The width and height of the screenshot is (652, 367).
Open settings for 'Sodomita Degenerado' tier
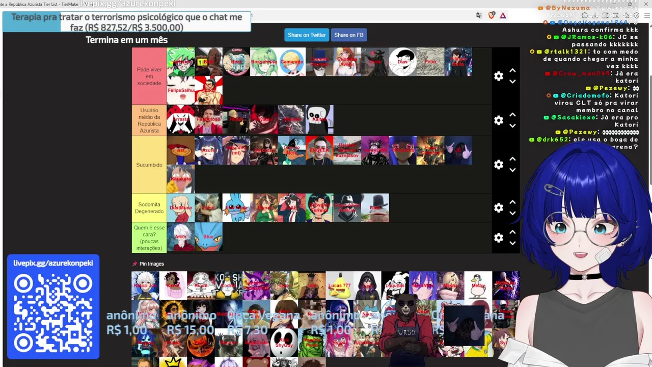[499, 208]
